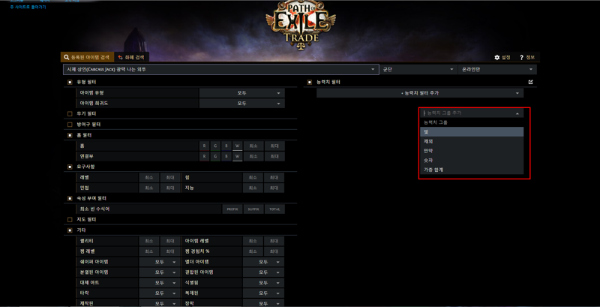The height and width of the screenshot is (307, 600).
Task: Choose 제외 from the stat group list
Action: (x=472, y=141)
